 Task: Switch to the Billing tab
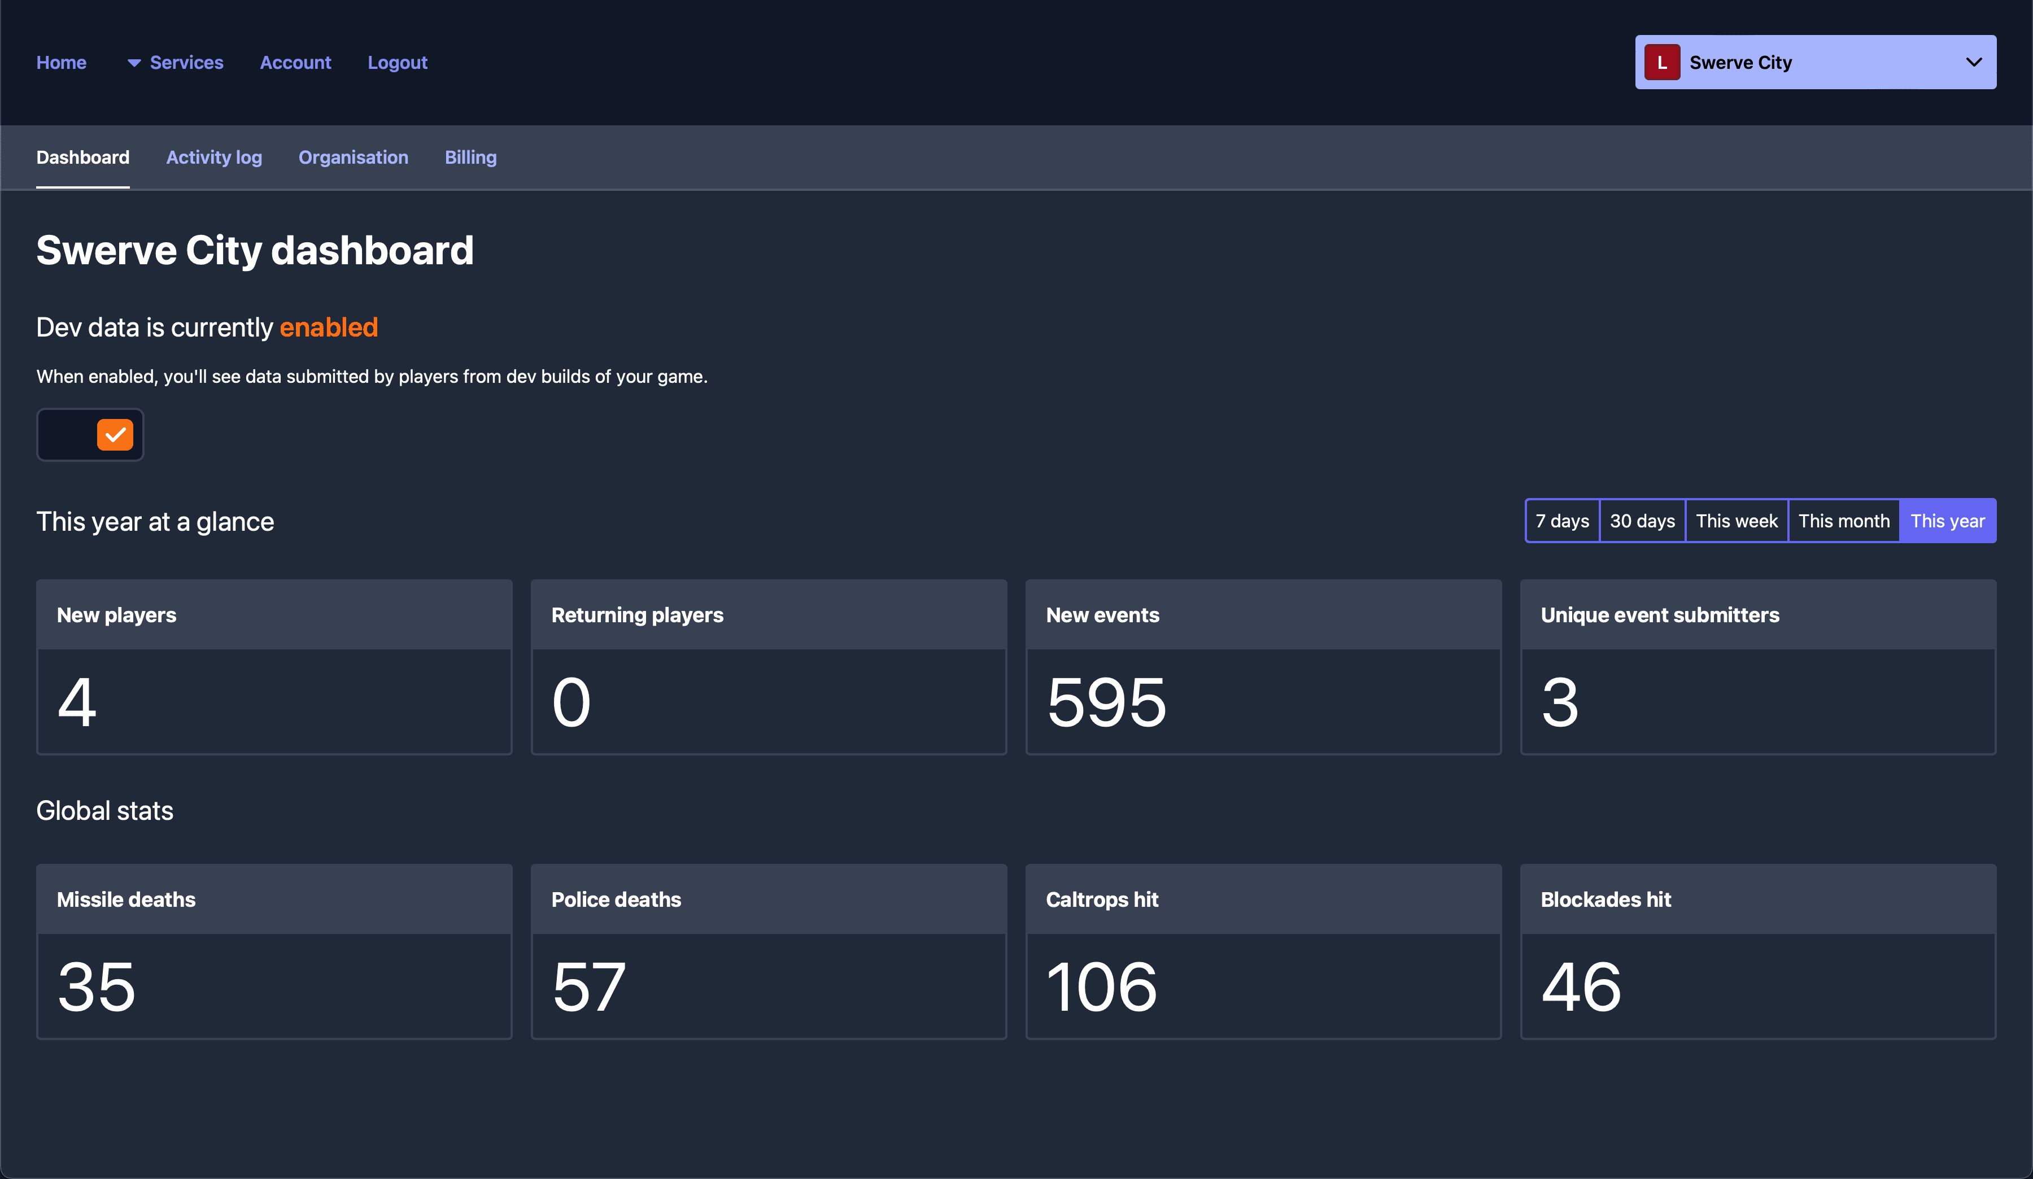(x=470, y=157)
